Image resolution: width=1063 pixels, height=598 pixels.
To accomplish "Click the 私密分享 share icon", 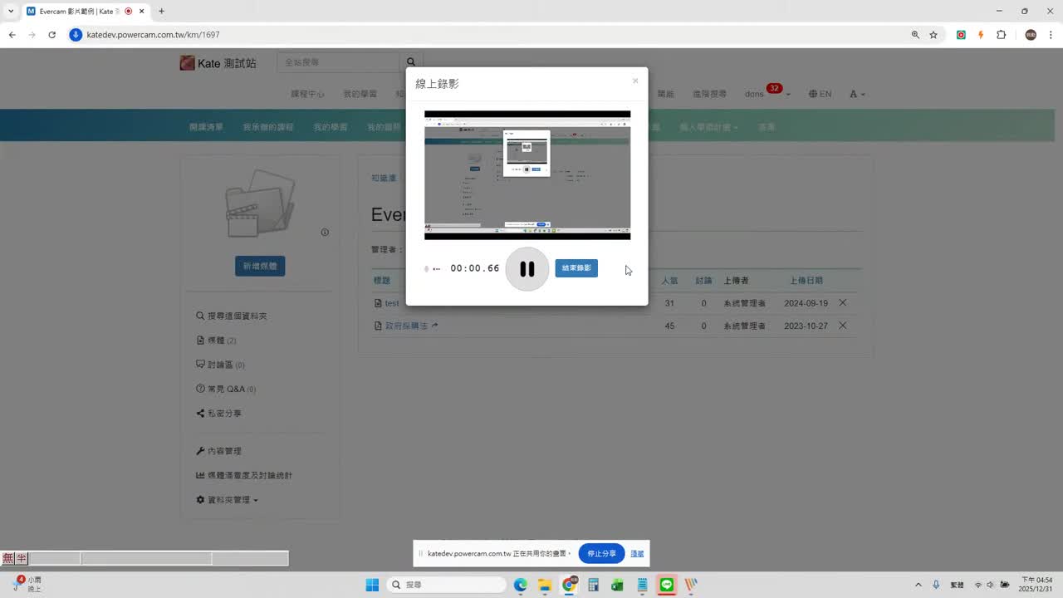I will coord(200,412).
